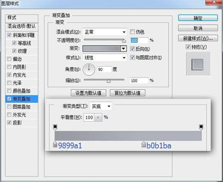The width and height of the screenshot is (223, 182).
Task: Uncheck the 反向 reverse checkbox
Action: coord(132,48)
